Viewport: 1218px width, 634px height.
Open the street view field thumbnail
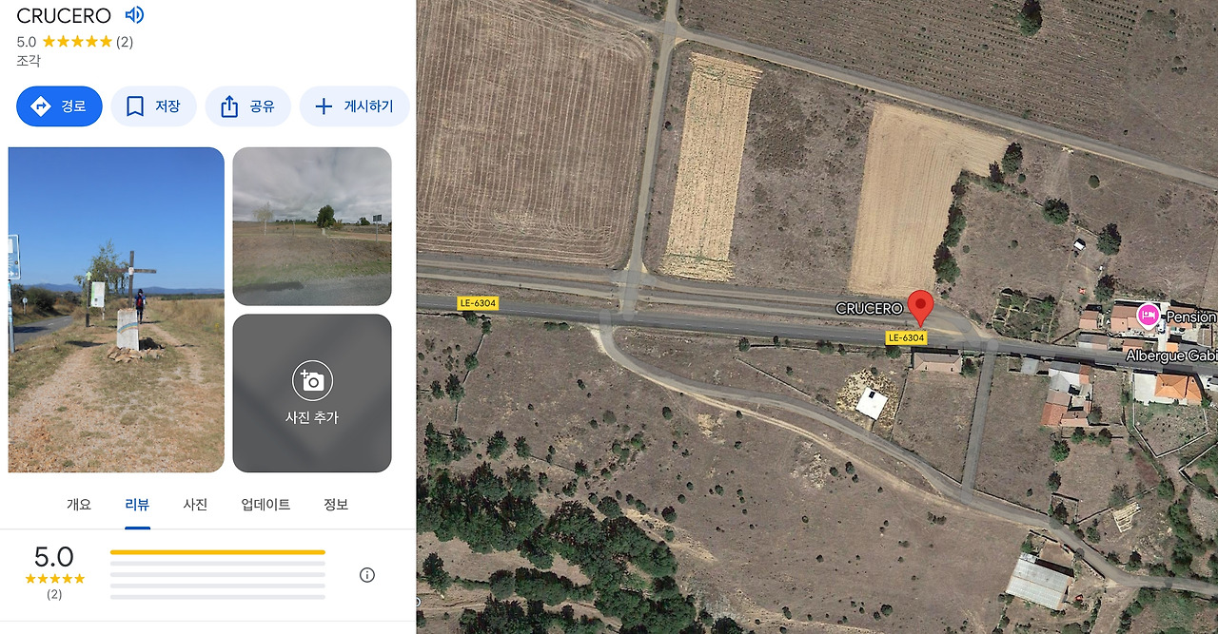312,226
